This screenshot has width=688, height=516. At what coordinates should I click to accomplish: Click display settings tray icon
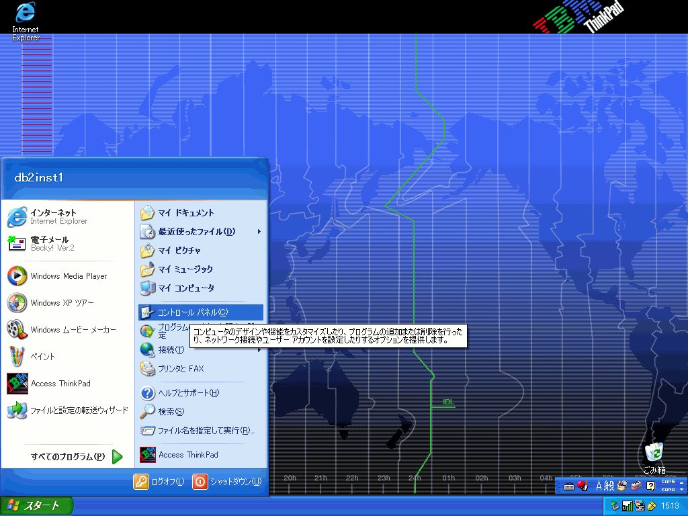640,506
